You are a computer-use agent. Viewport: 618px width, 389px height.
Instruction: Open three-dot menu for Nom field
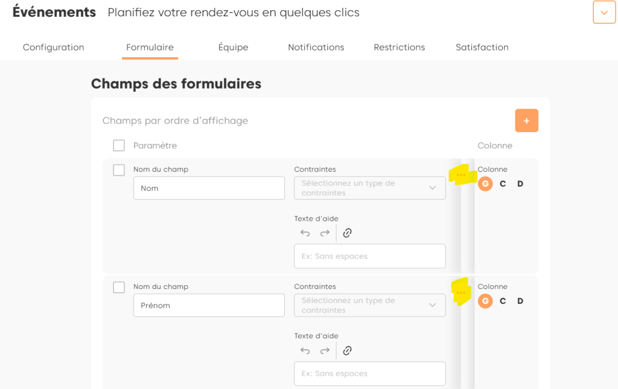pos(461,175)
